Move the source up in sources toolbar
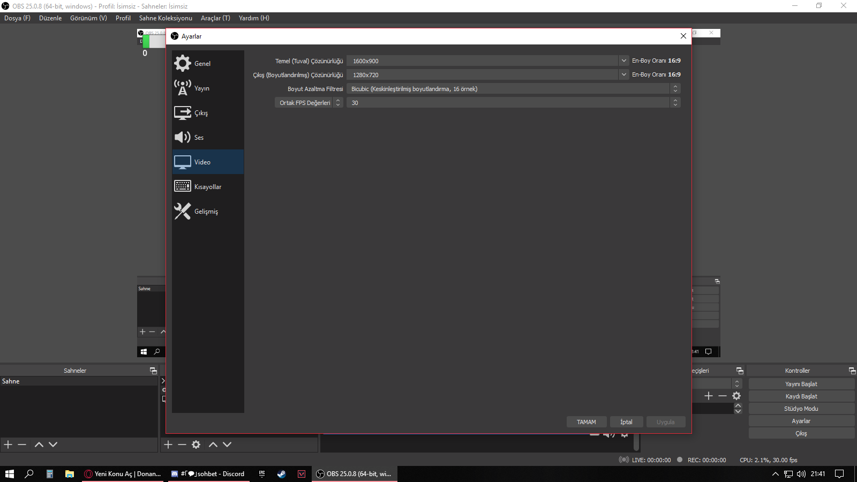This screenshot has width=857, height=482. [x=213, y=445]
